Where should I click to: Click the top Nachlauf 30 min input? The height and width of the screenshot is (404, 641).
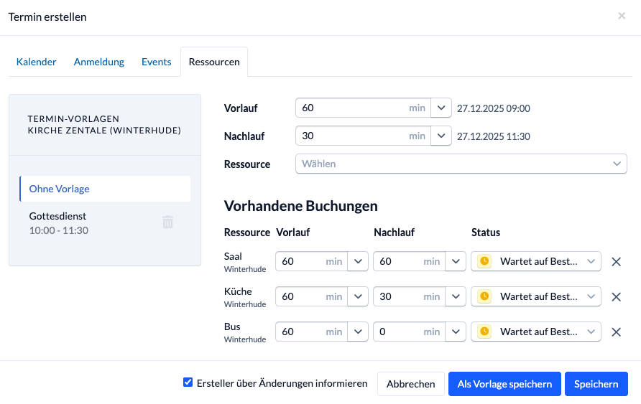tap(363, 136)
